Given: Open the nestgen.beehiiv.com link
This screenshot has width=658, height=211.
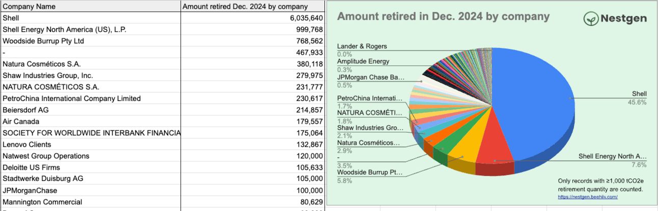Looking at the screenshot, I should (588, 197).
